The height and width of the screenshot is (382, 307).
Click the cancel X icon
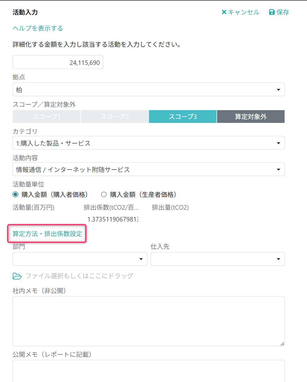pos(224,12)
